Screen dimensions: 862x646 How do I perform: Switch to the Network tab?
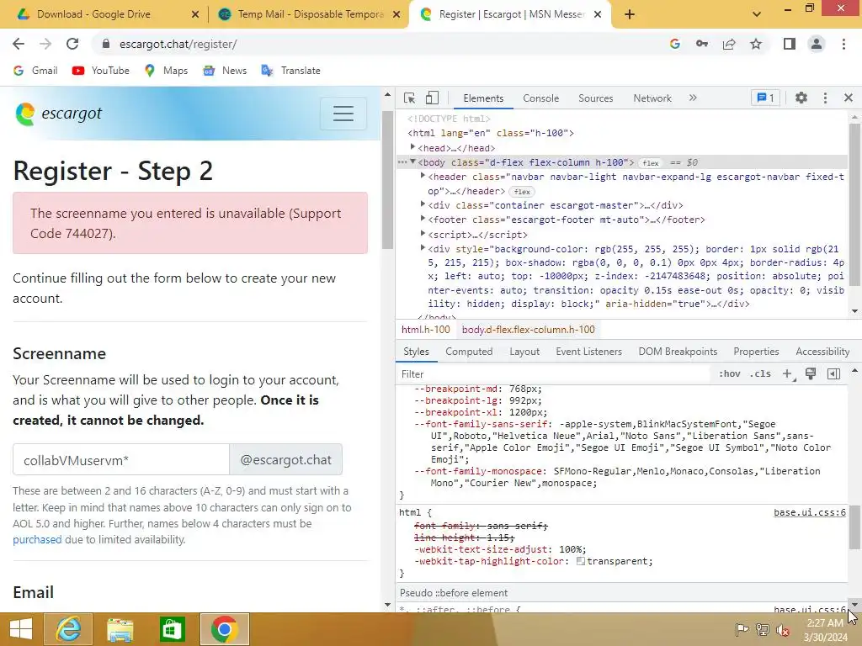[652, 98]
